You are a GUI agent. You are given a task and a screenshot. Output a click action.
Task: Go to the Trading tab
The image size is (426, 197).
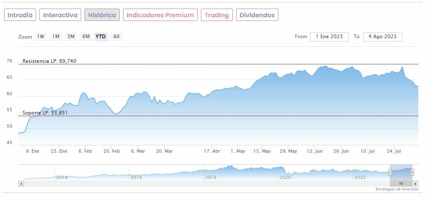(x=216, y=15)
